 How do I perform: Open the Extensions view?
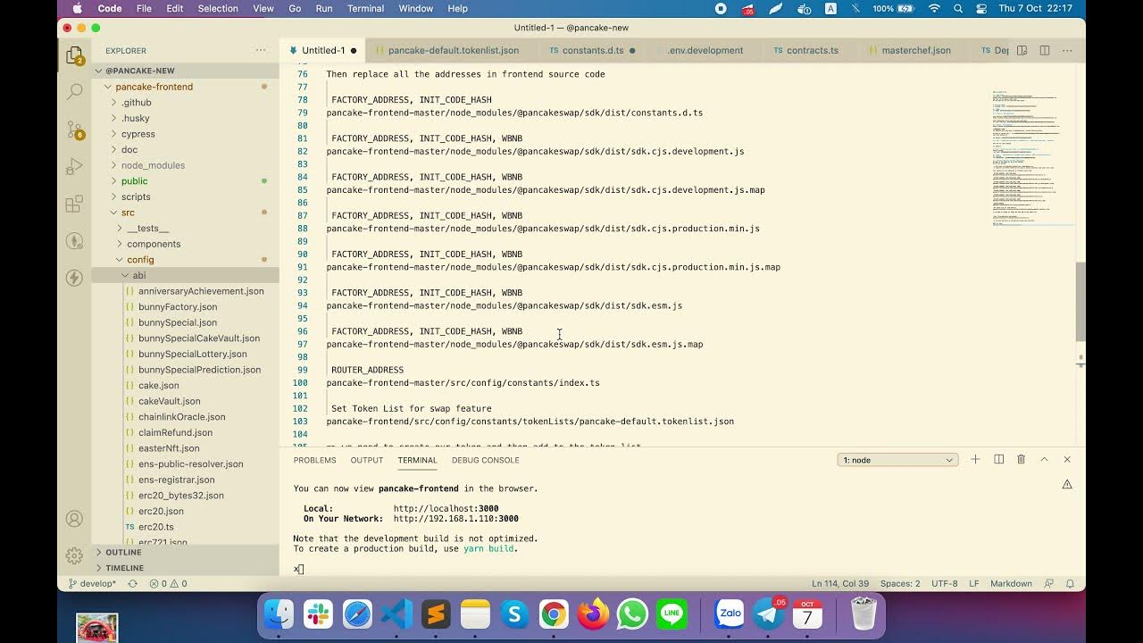[x=75, y=205]
